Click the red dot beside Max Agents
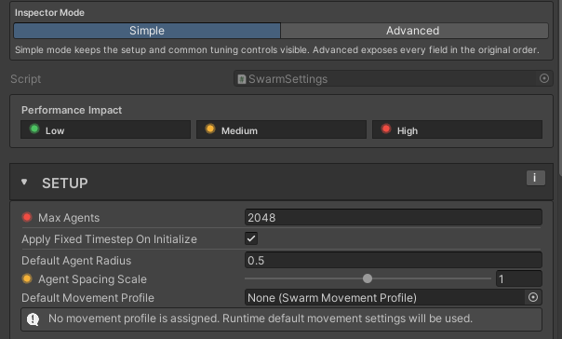Viewport: 562px width, 339px height. pyautogui.click(x=27, y=217)
